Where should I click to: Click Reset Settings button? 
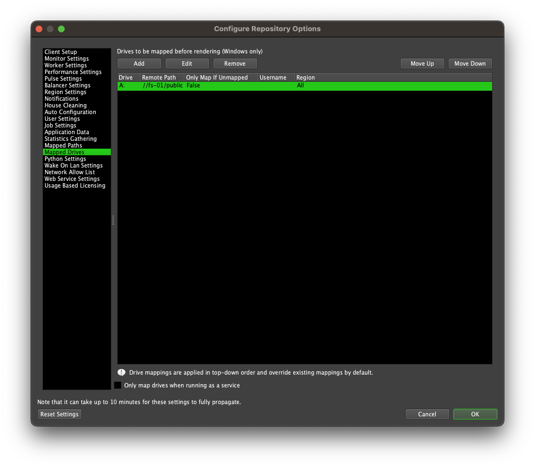(x=60, y=414)
